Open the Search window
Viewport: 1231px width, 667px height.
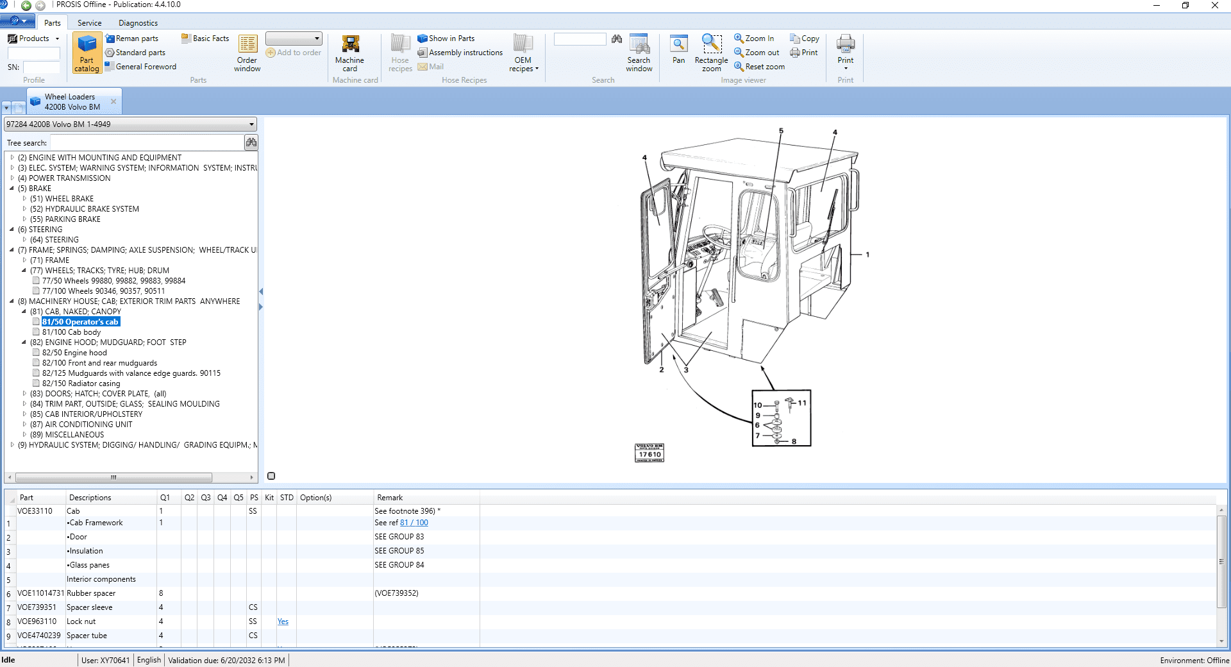pyautogui.click(x=639, y=53)
